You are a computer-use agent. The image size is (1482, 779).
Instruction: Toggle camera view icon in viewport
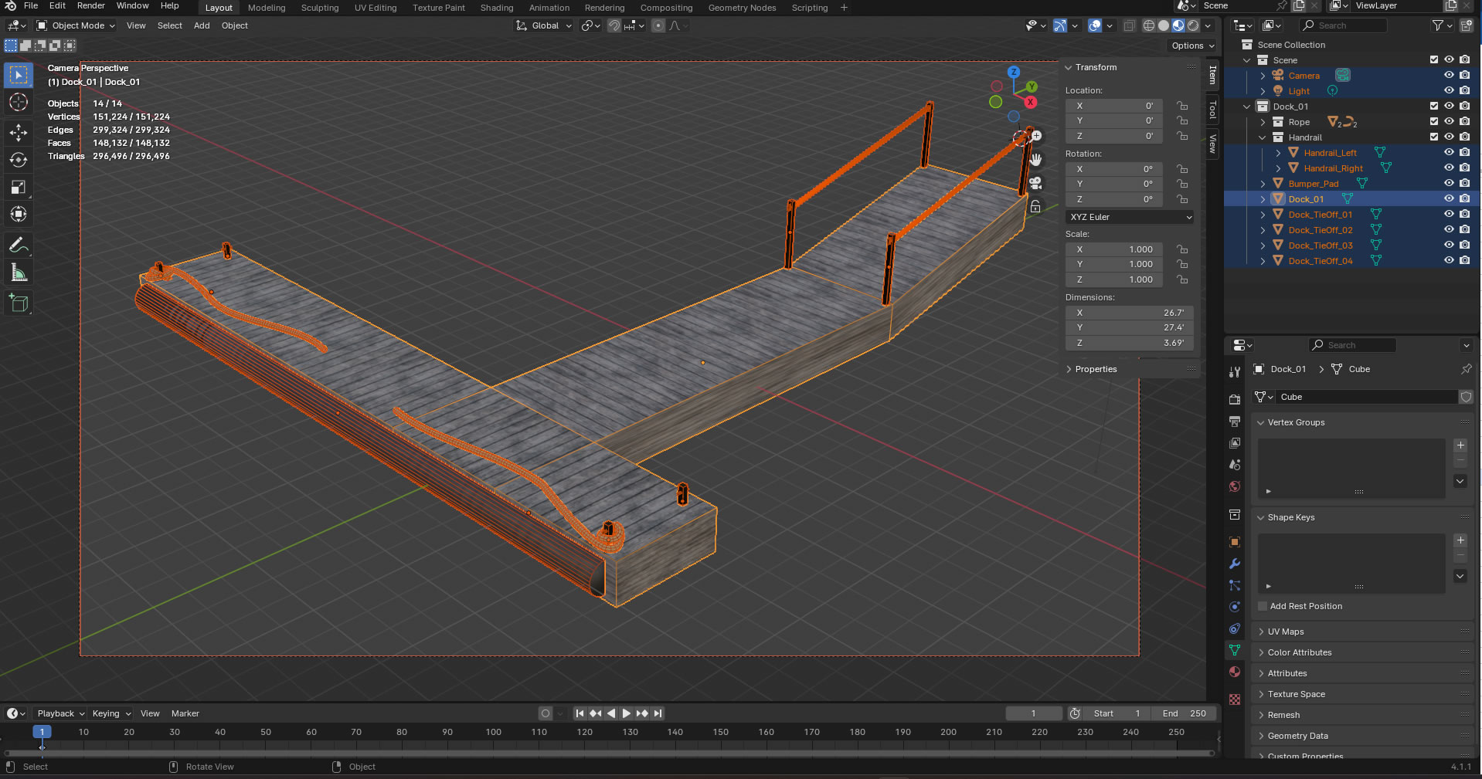[1035, 183]
